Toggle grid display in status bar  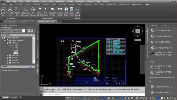pos(74,98)
